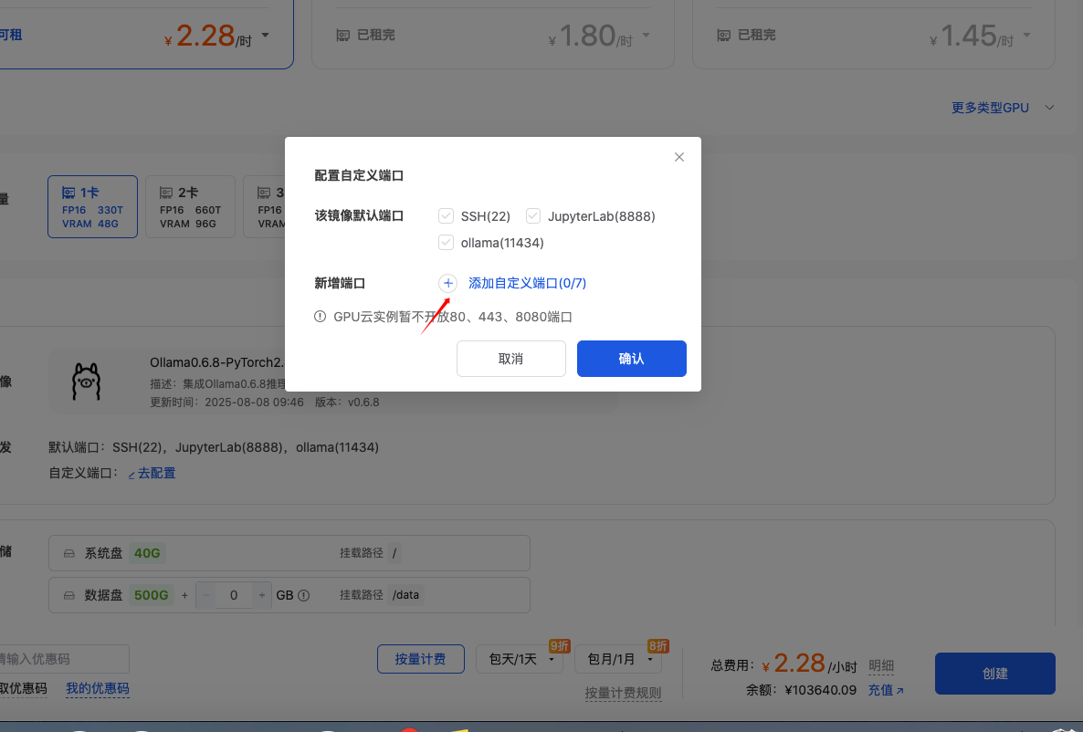The width and height of the screenshot is (1083, 732).
Task: Click the info icon beside GB
Action: pyautogui.click(x=304, y=595)
